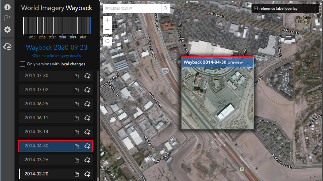Zoom out with the minus button
The height and width of the screenshot is (181, 323).
pos(107,29)
